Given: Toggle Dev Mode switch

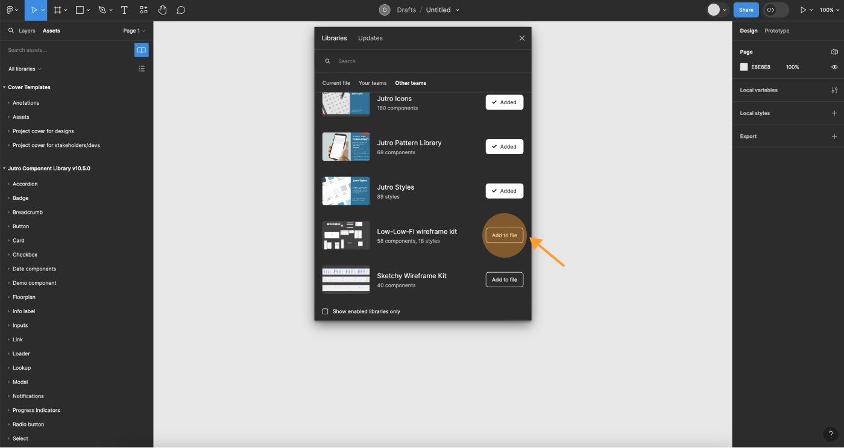Looking at the screenshot, I should click(776, 10).
